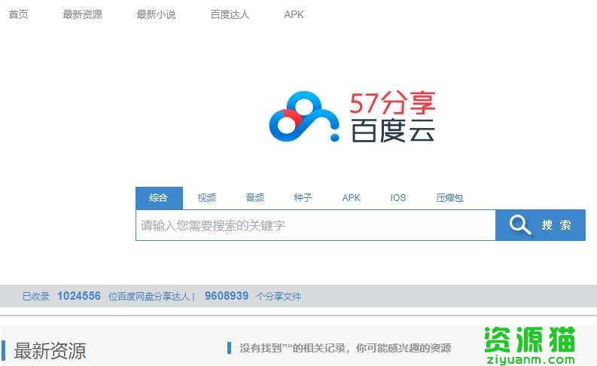Choose the APK search category tab

click(x=351, y=197)
